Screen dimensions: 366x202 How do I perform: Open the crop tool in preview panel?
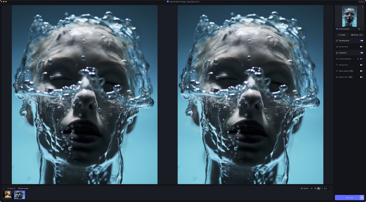coord(359,29)
